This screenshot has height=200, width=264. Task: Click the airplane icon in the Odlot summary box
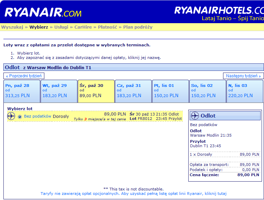point(195,116)
